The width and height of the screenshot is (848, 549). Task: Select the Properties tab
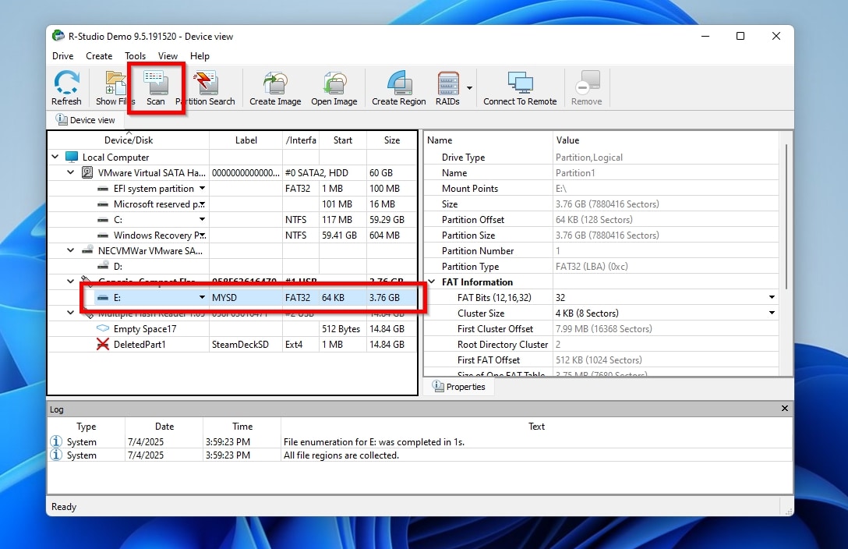pyautogui.click(x=458, y=387)
